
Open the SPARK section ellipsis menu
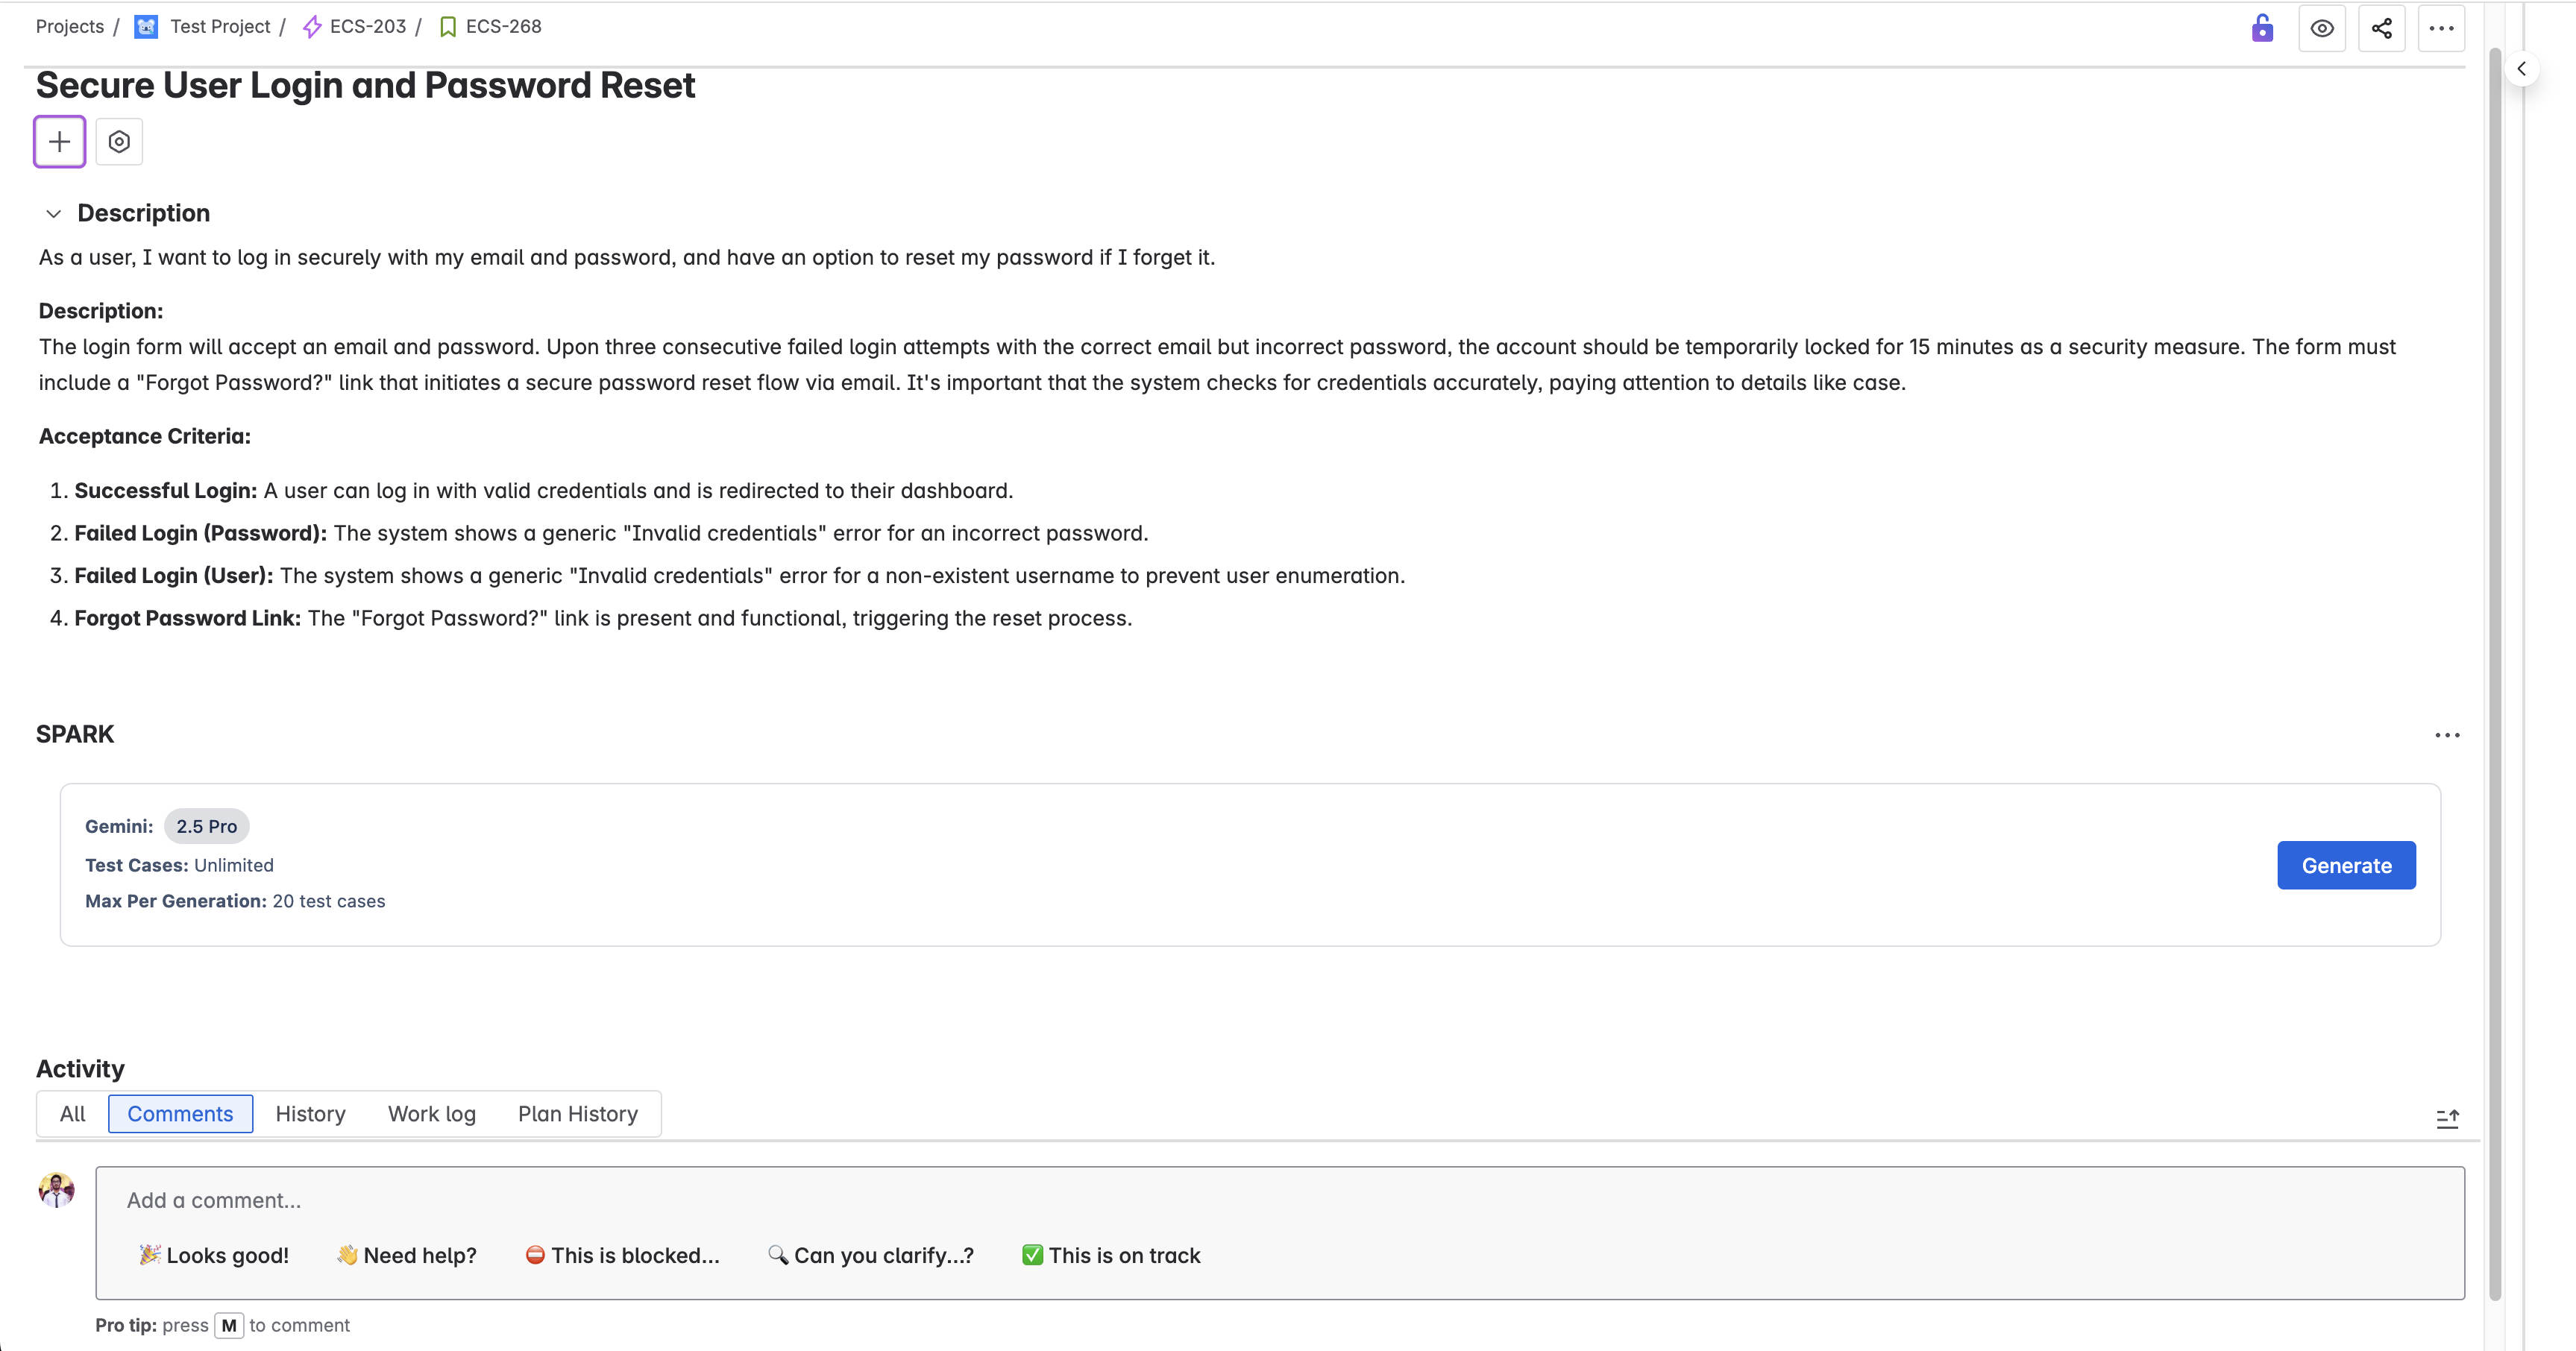(2447, 735)
